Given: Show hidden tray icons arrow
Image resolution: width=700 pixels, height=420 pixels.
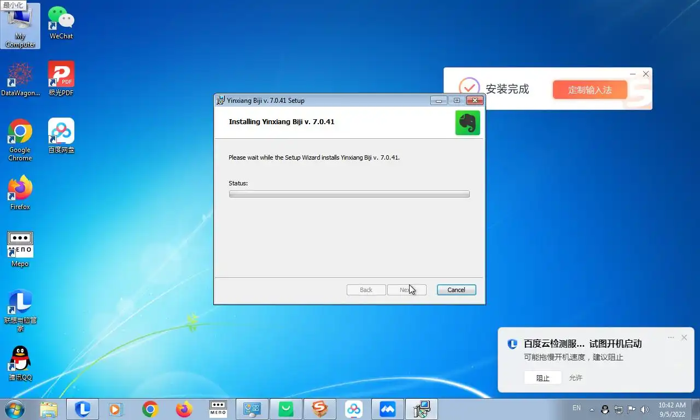Looking at the screenshot, I should [592, 409].
